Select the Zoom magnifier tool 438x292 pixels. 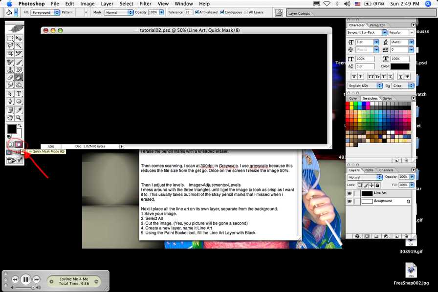[x=19, y=118]
